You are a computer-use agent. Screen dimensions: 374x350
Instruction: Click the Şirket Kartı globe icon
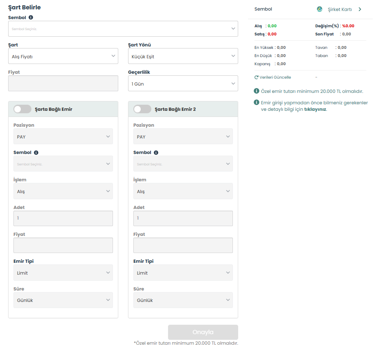[320, 9]
